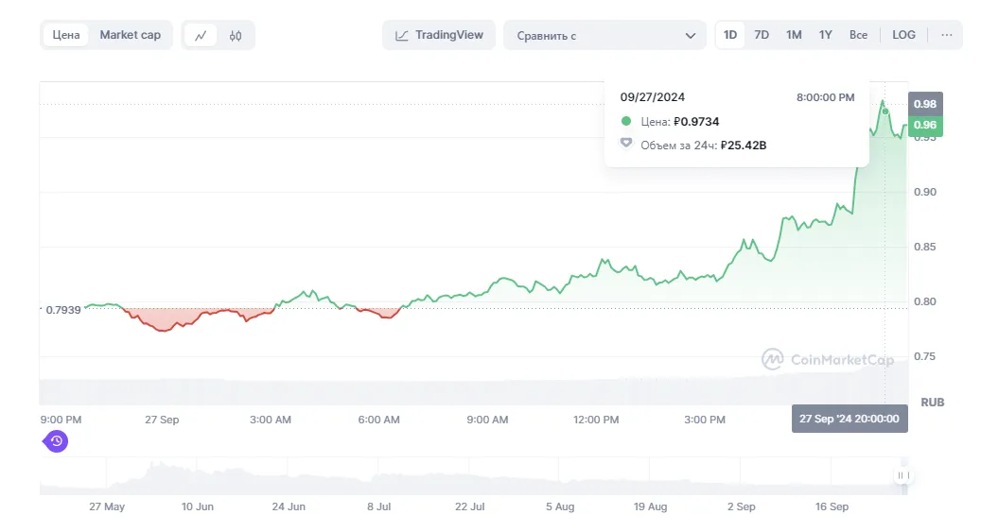Choose the 1M time range
This screenshot has width=981, height=532.
(794, 35)
